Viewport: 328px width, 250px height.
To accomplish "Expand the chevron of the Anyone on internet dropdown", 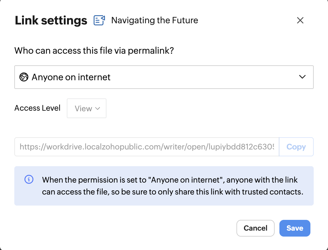I will [x=302, y=77].
